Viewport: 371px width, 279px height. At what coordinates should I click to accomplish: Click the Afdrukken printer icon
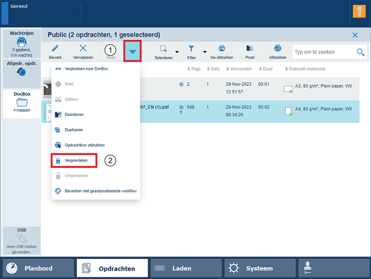pyautogui.click(x=277, y=48)
